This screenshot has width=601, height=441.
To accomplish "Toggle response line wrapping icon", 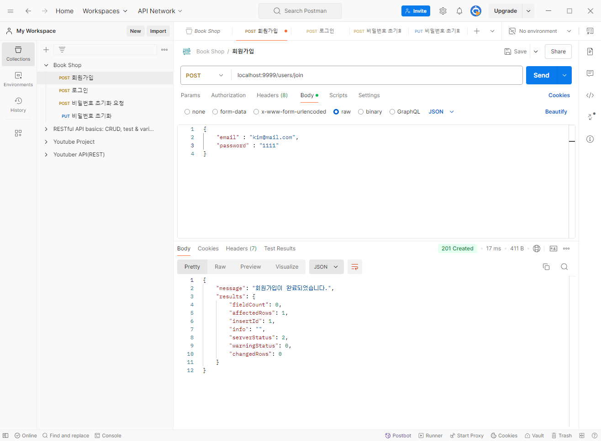I will pos(355,267).
